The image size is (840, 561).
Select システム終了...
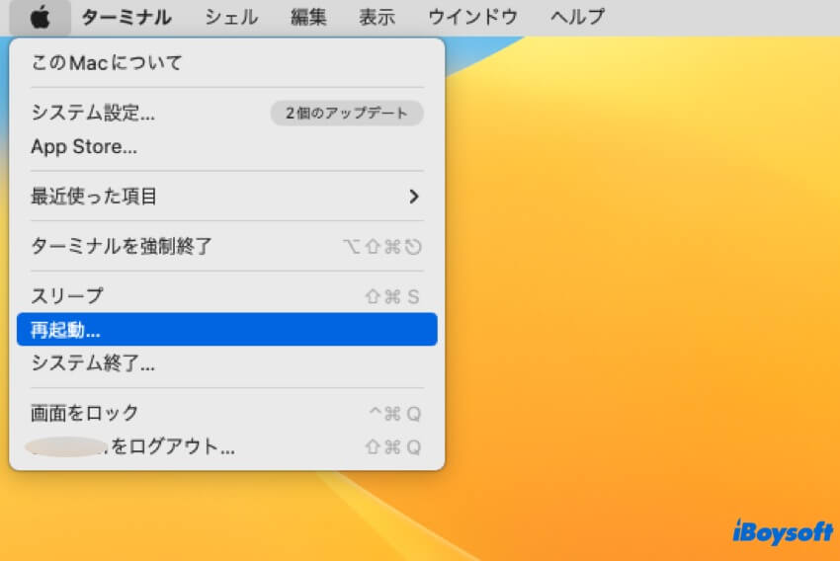click(227, 363)
